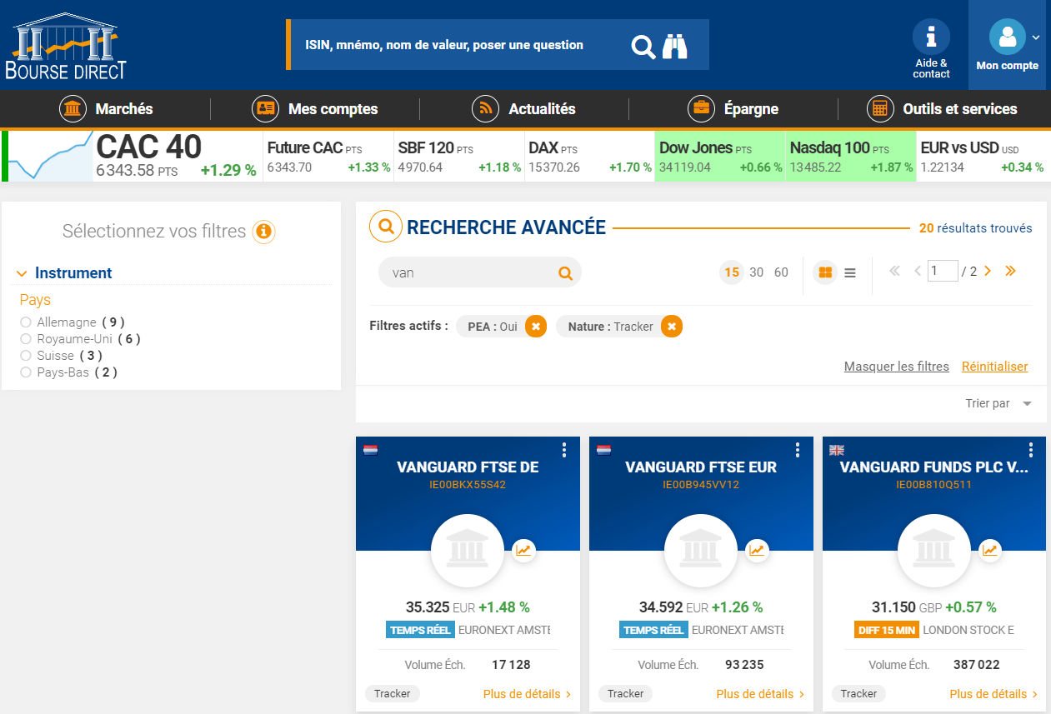Click the Bourse Direct logo
1051x714 pixels.
click(66, 47)
